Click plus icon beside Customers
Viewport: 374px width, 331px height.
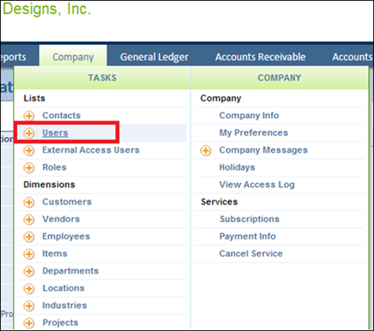tap(29, 202)
